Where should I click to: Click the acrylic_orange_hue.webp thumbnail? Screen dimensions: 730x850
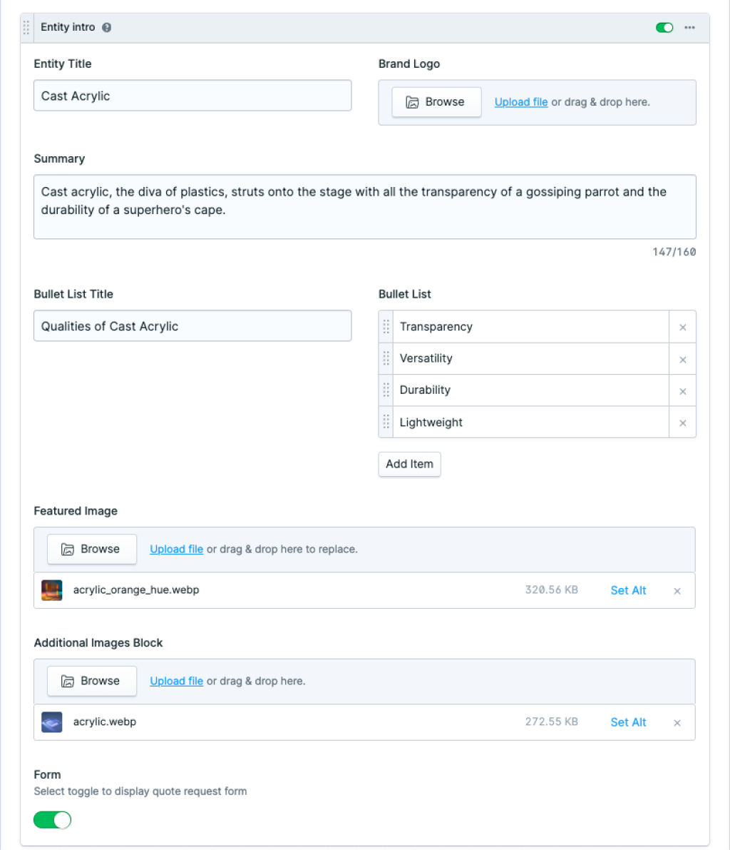click(51, 590)
